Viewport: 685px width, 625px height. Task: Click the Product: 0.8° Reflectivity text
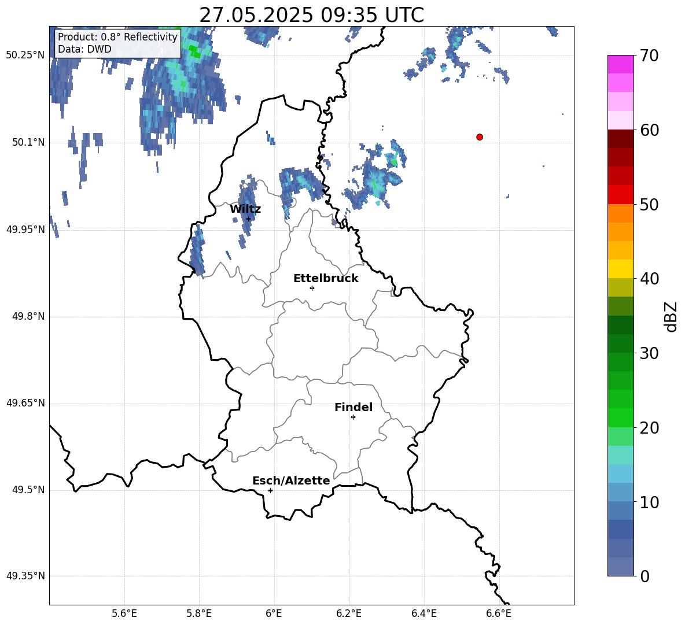tap(117, 36)
